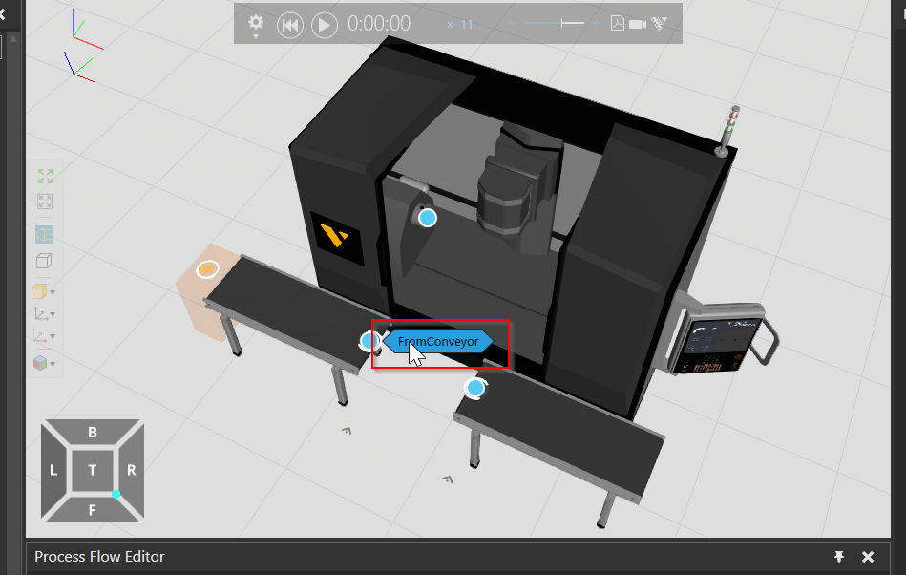906x575 pixels.
Task: Select the blue node left of FromConveyor label
Action: click(x=369, y=341)
